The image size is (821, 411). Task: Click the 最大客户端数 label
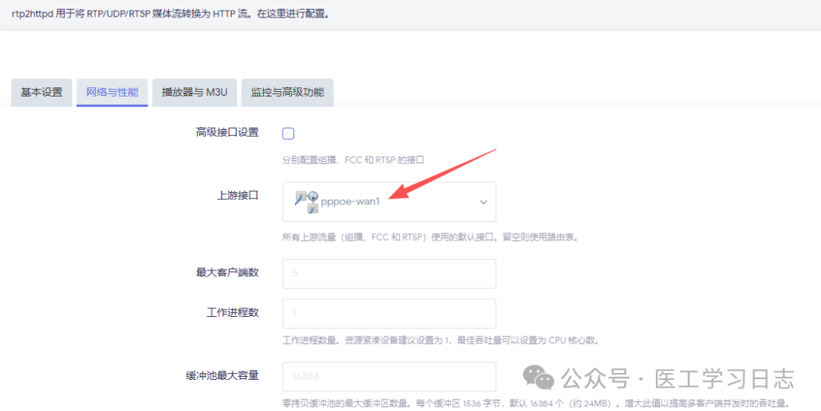click(x=227, y=273)
